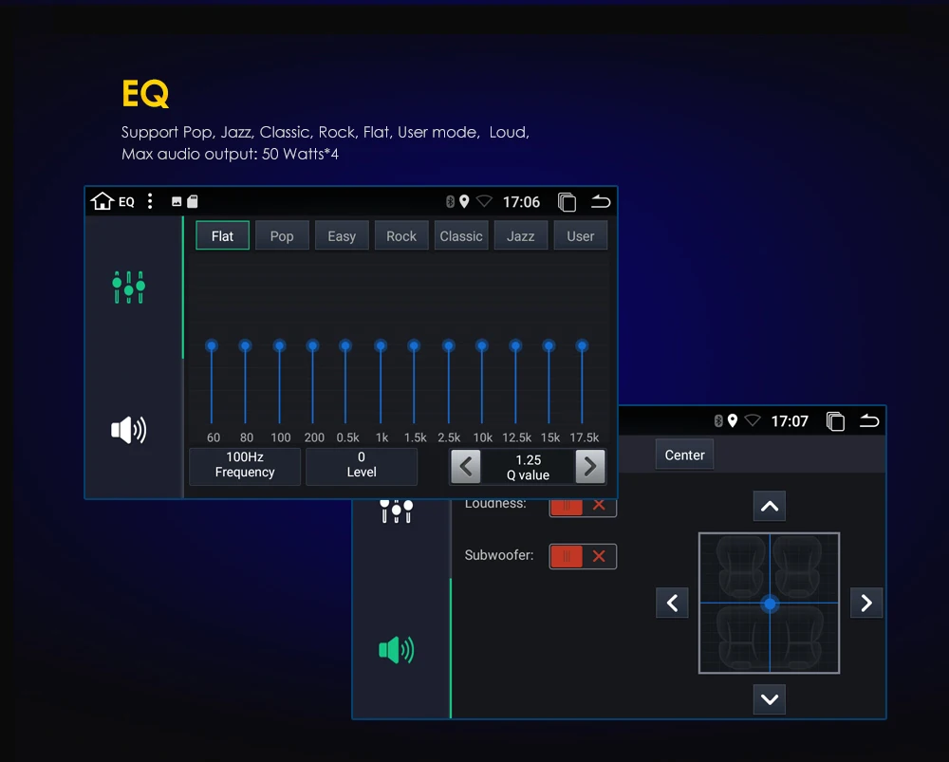This screenshot has height=762, width=949.
Task: Open the speaker sound settings in EQ sidebar
Action: 128,430
